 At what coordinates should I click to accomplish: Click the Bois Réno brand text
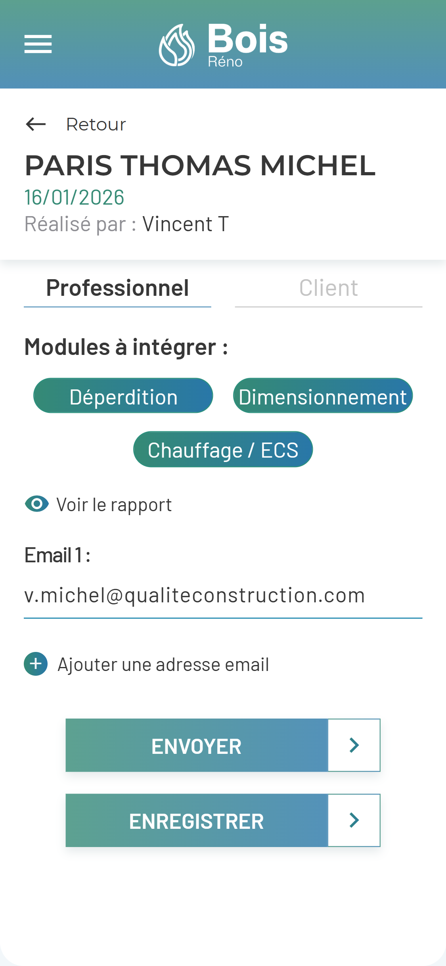(248, 44)
